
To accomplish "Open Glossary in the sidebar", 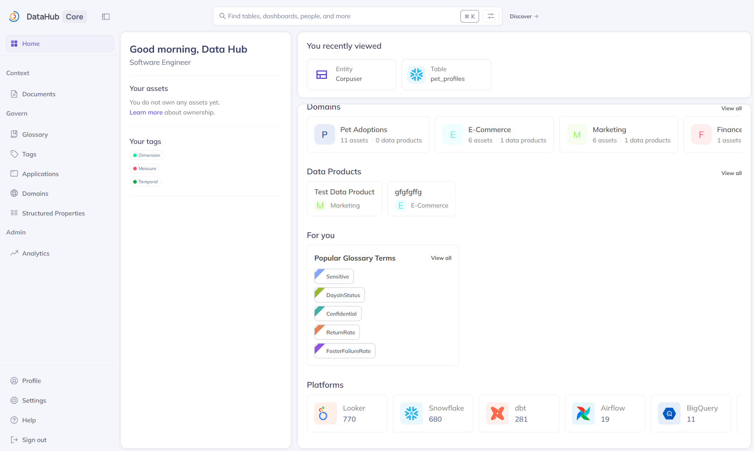I will pyautogui.click(x=35, y=135).
